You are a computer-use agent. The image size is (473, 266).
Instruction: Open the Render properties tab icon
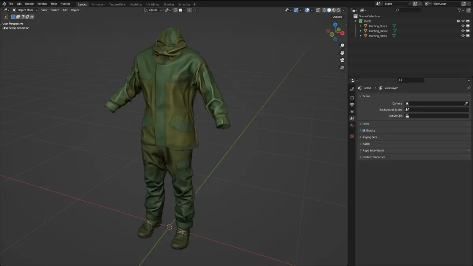(352, 98)
